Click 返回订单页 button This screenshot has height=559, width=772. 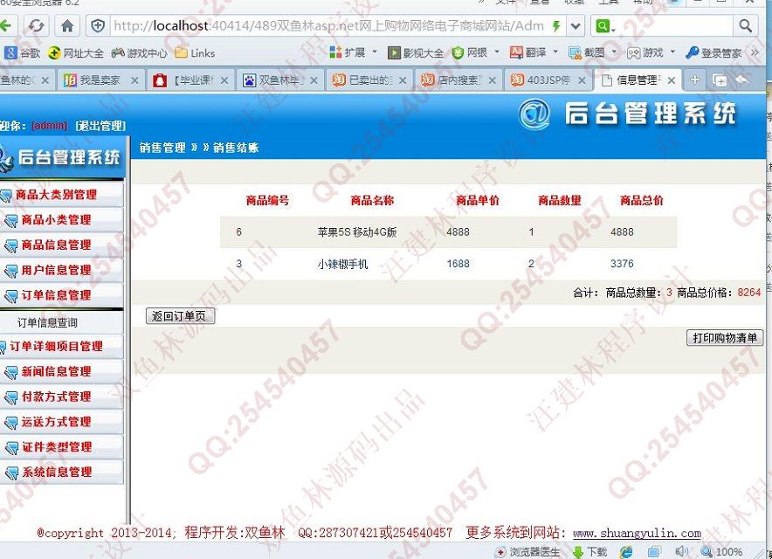click(x=180, y=315)
